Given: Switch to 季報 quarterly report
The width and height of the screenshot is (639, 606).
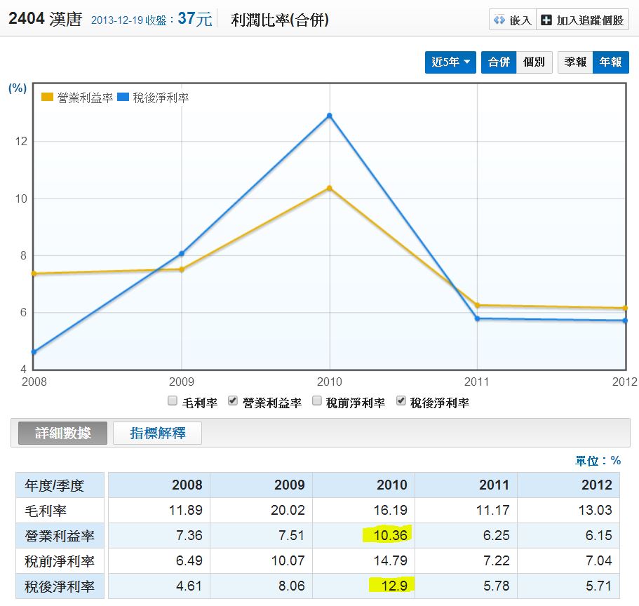Looking at the screenshot, I should click(575, 62).
